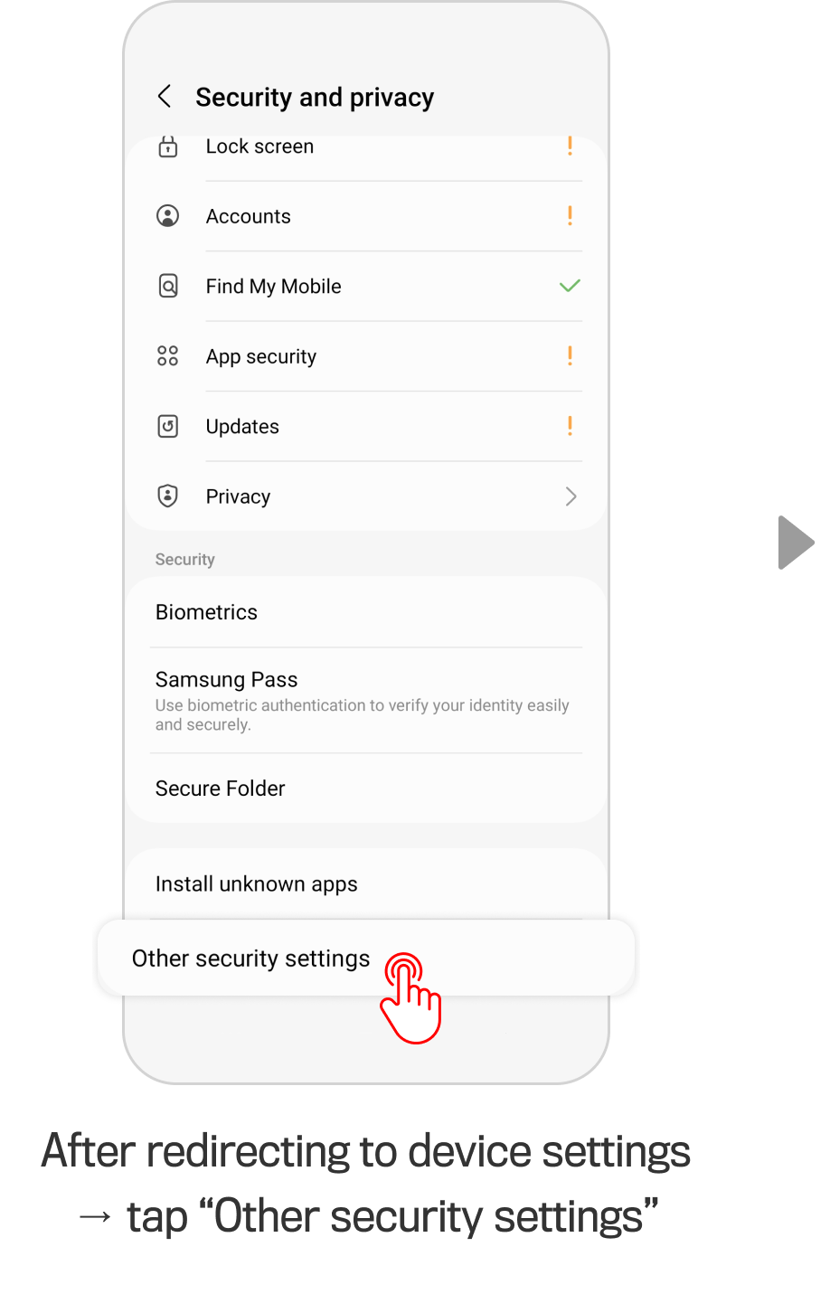
Task: Open the Lock screen label
Action: pos(260,146)
